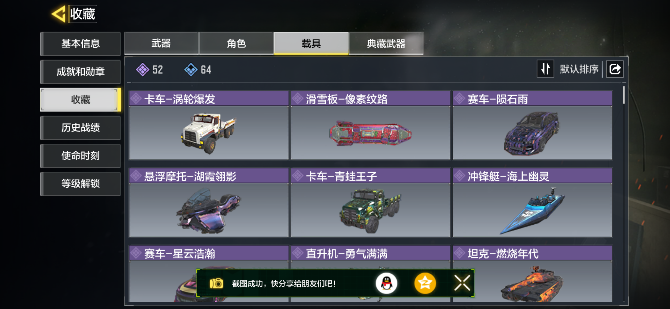Click the blue diamond count icon
Viewport: 670px width, 309px height.
pyautogui.click(x=191, y=69)
